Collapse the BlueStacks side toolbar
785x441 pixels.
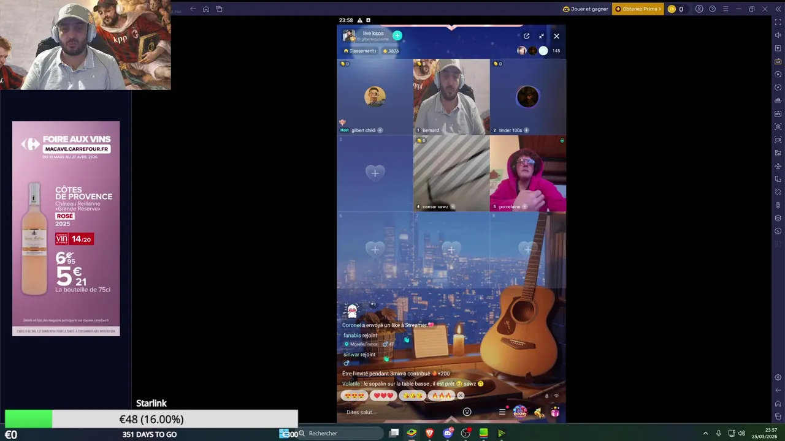click(x=778, y=9)
